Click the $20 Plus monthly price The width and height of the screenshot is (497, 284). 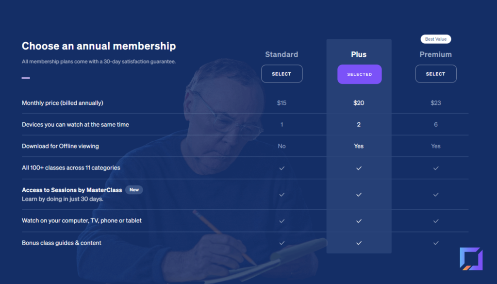[x=359, y=103]
